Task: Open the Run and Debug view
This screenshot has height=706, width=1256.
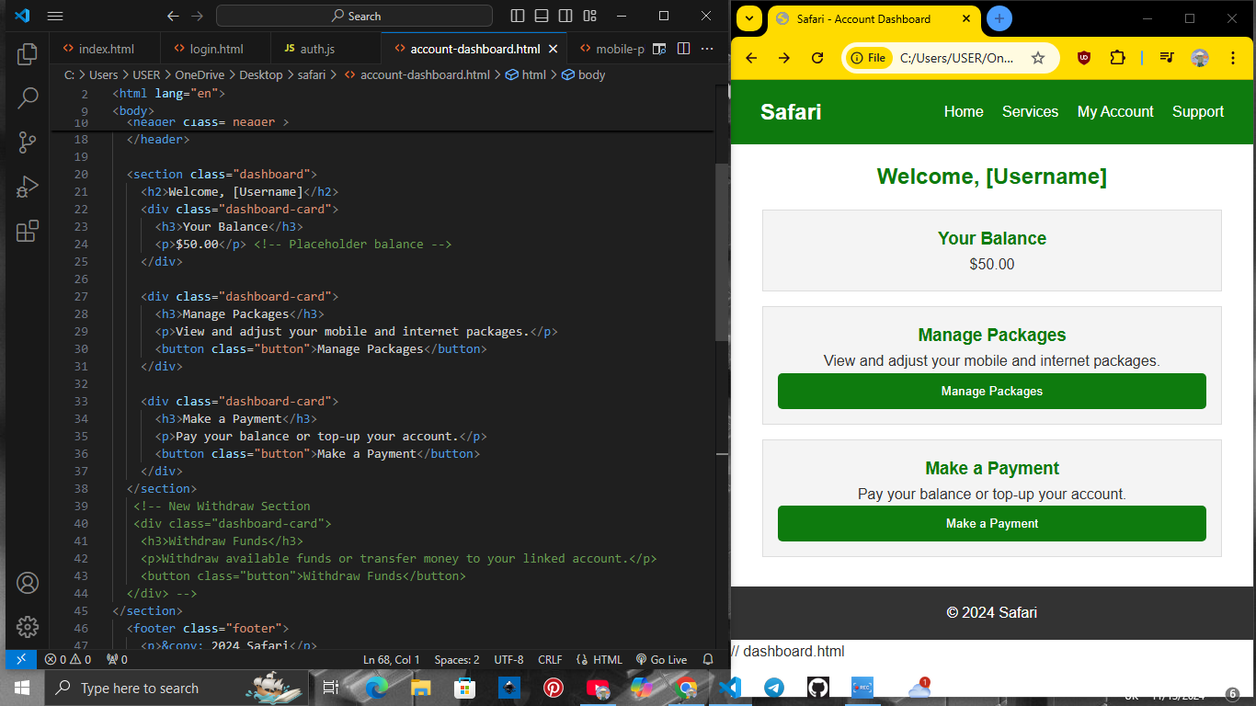Action: point(27,187)
